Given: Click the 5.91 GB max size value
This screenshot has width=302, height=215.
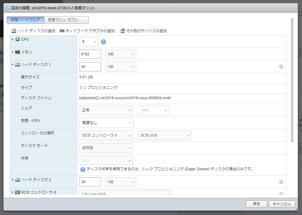Looking at the screenshot, I should 86,77.
